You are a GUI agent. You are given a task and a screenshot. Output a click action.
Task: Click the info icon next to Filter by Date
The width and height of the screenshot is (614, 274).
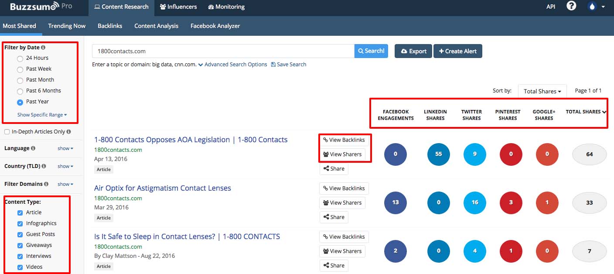(43, 48)
